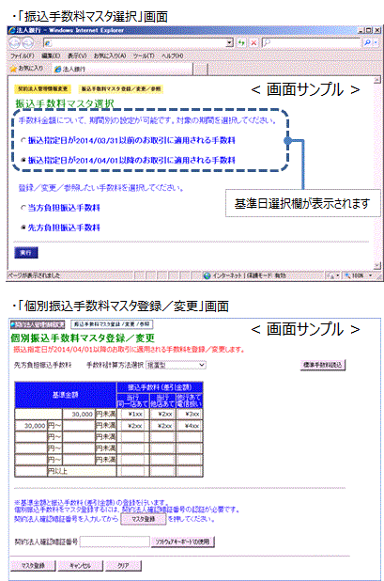
Task: Click the heading 個別振込手数料マスタ登録/変更
Action: (83, 338)
